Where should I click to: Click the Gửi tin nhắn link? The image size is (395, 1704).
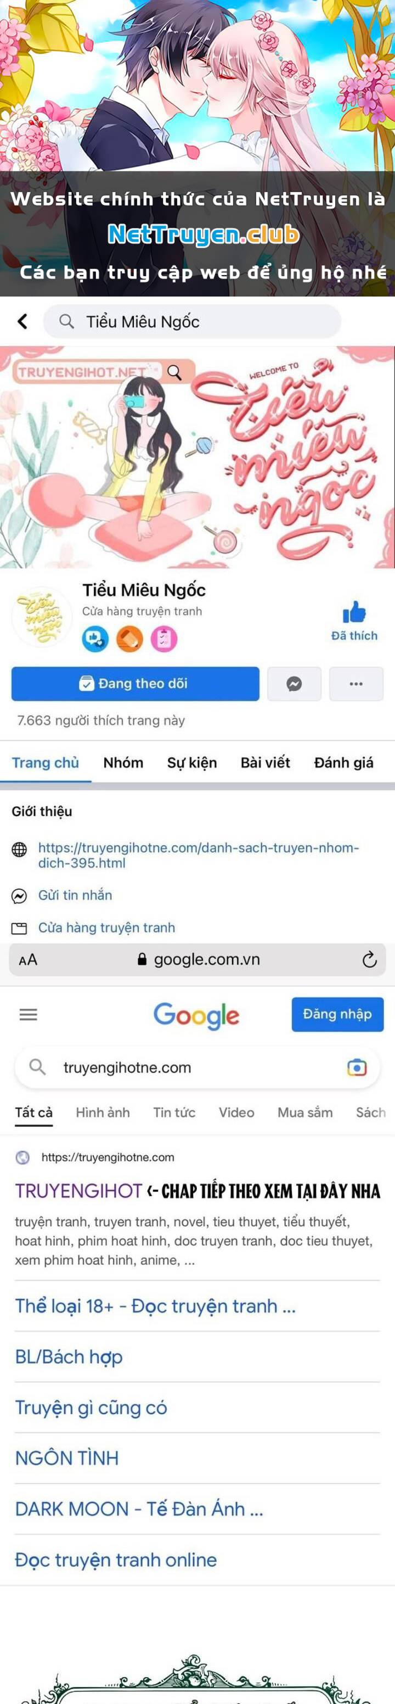click(x=75, y=895)
